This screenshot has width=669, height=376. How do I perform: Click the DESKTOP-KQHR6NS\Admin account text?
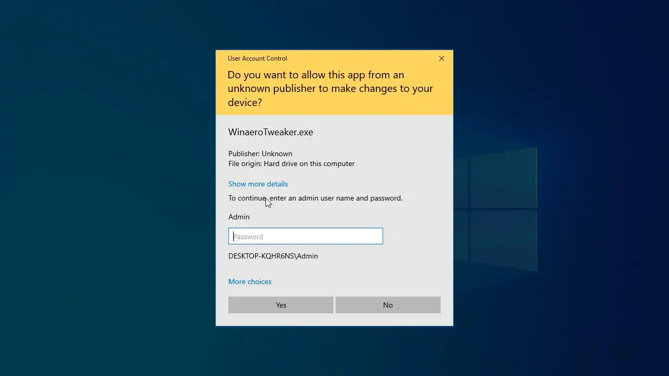point(273,256)
